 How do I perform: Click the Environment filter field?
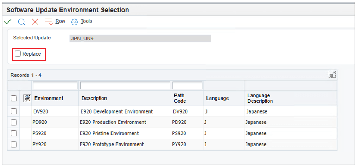pos(55,85)
